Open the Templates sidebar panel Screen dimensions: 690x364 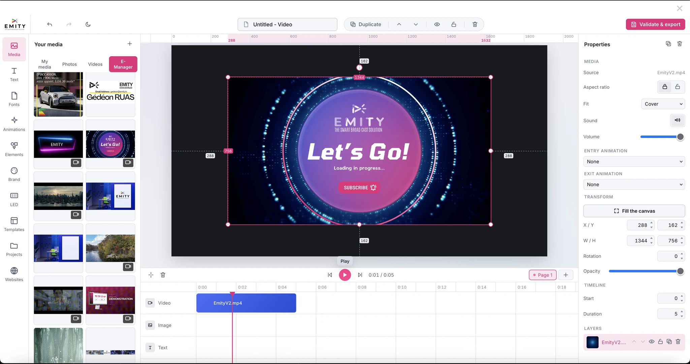point(14,224)
